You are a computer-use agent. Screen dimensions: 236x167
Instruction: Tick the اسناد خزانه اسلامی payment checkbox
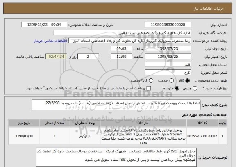point(149,88)
